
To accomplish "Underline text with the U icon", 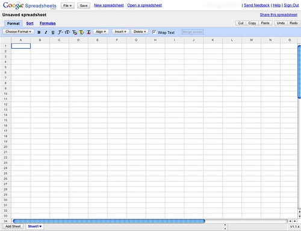I will [x=53, y=32].
